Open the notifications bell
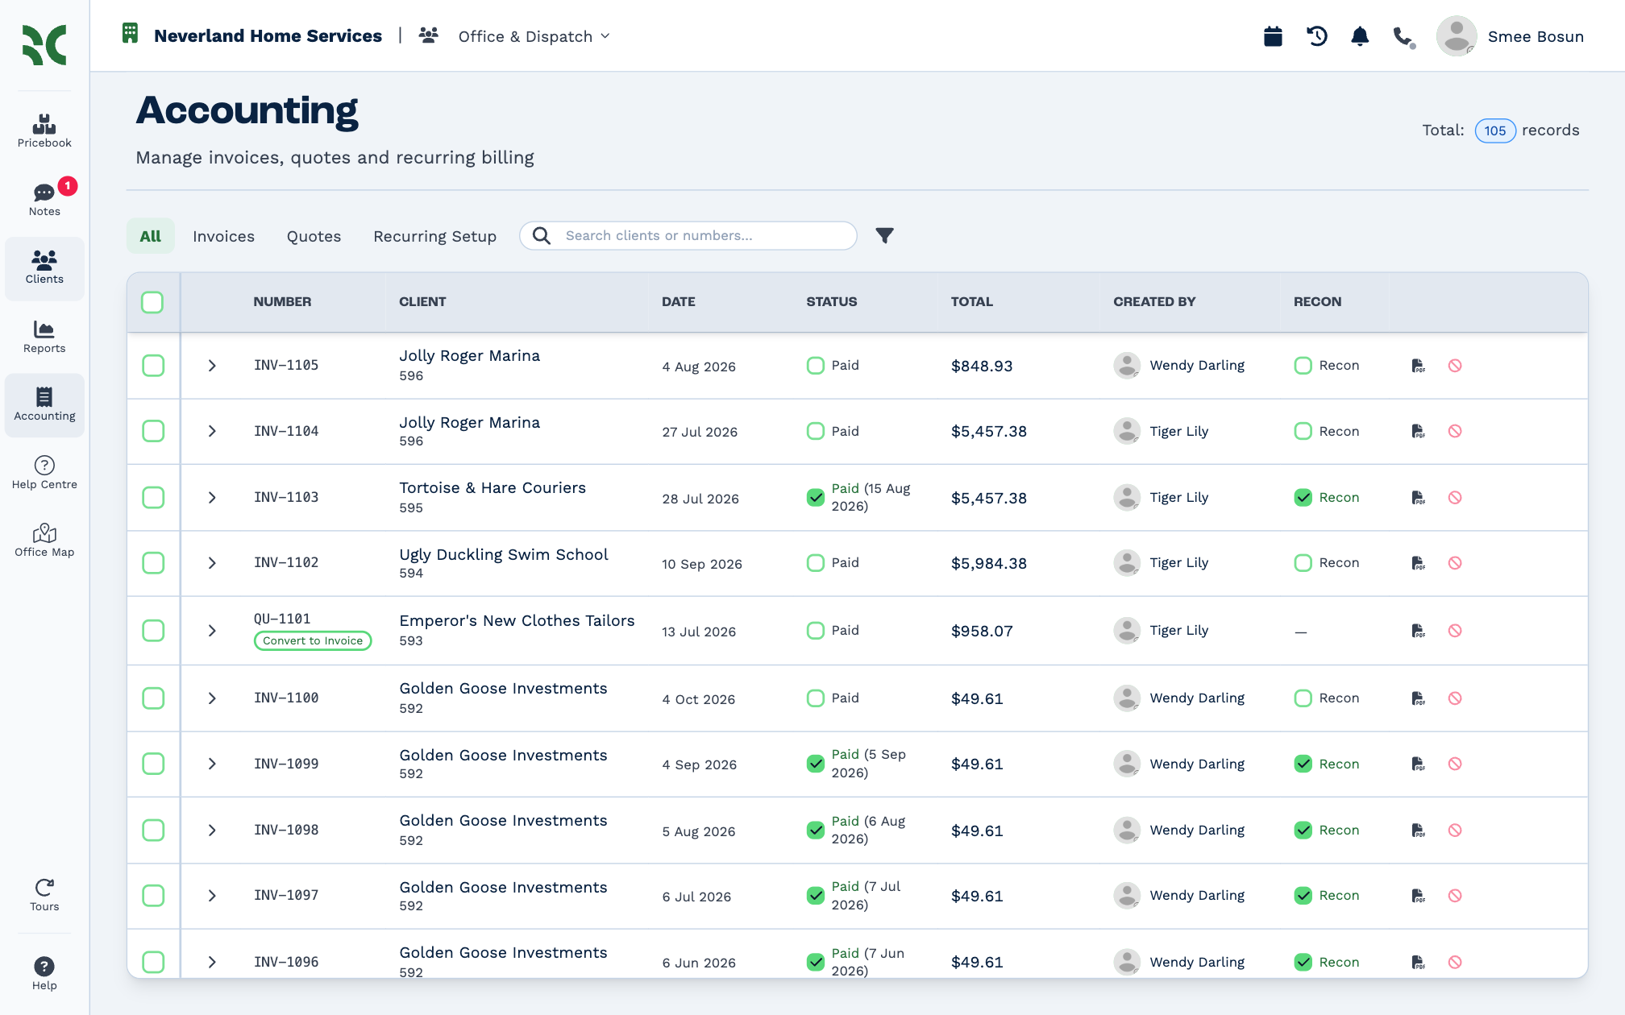Viewport: 1625px width, 1015px height. [1360, 36]
